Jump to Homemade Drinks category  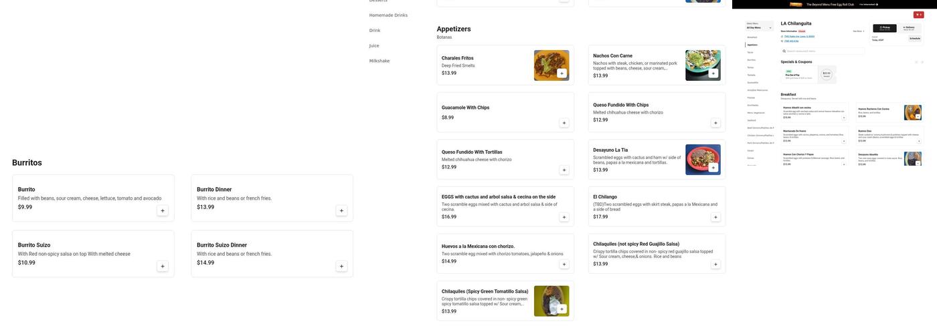(388, 15)
